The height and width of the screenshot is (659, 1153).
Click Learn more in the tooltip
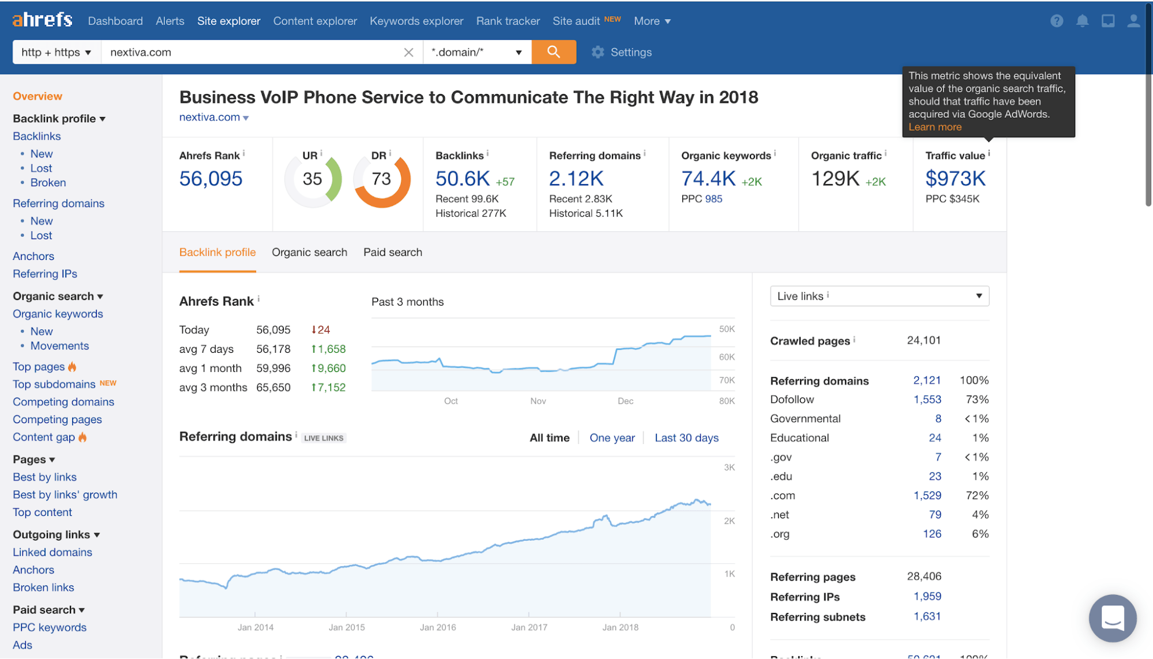point(934,127)
